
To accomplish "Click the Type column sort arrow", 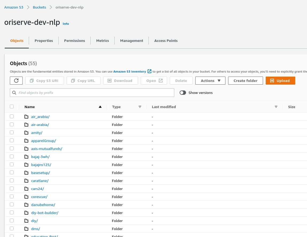I will pyautogui.click(x=140, y=107).
